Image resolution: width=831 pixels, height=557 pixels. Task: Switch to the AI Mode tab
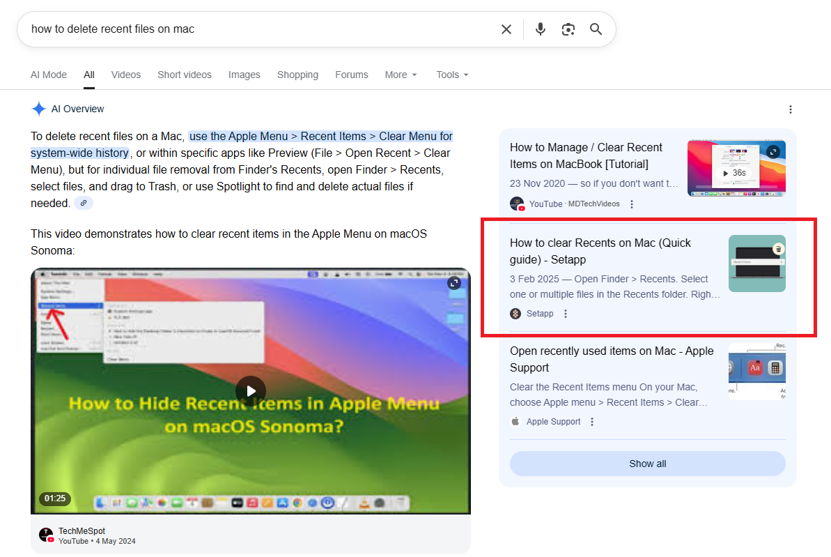point(49,75)
